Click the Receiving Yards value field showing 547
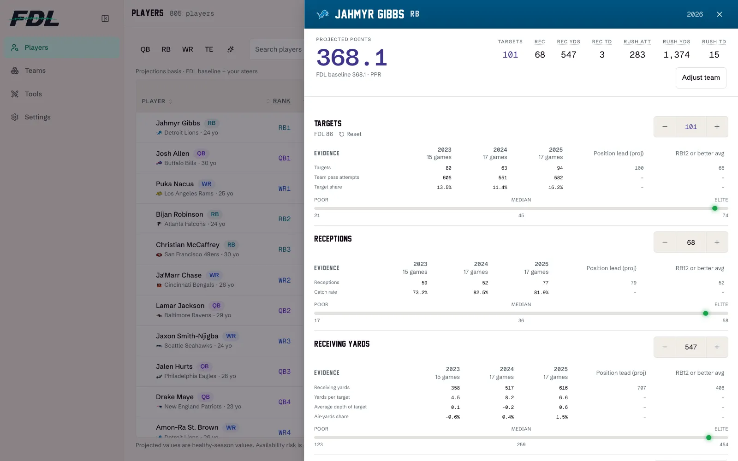This screenshot has width=738, height=461. [x=691, y=347]
